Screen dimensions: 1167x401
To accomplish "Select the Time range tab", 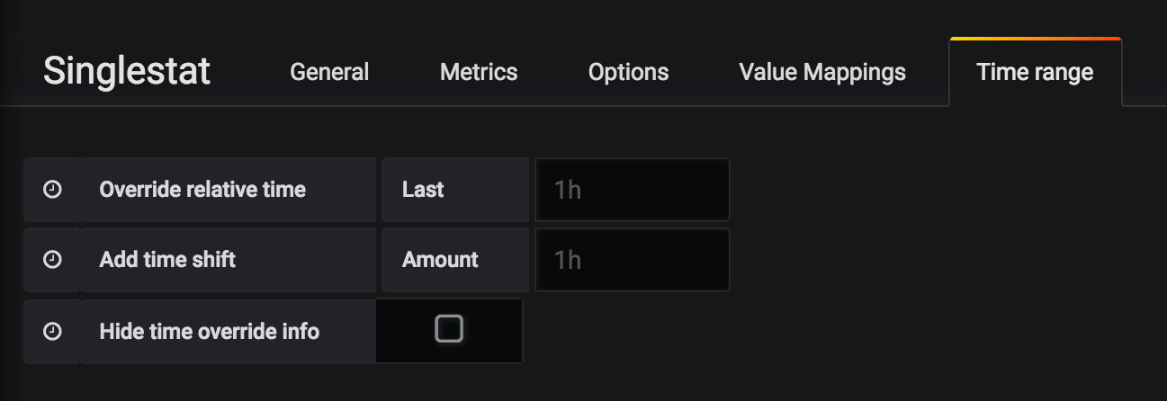I will pos(1035,72).
